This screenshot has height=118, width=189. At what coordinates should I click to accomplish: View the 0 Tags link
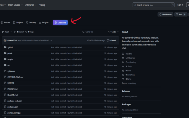pos(30,32)
